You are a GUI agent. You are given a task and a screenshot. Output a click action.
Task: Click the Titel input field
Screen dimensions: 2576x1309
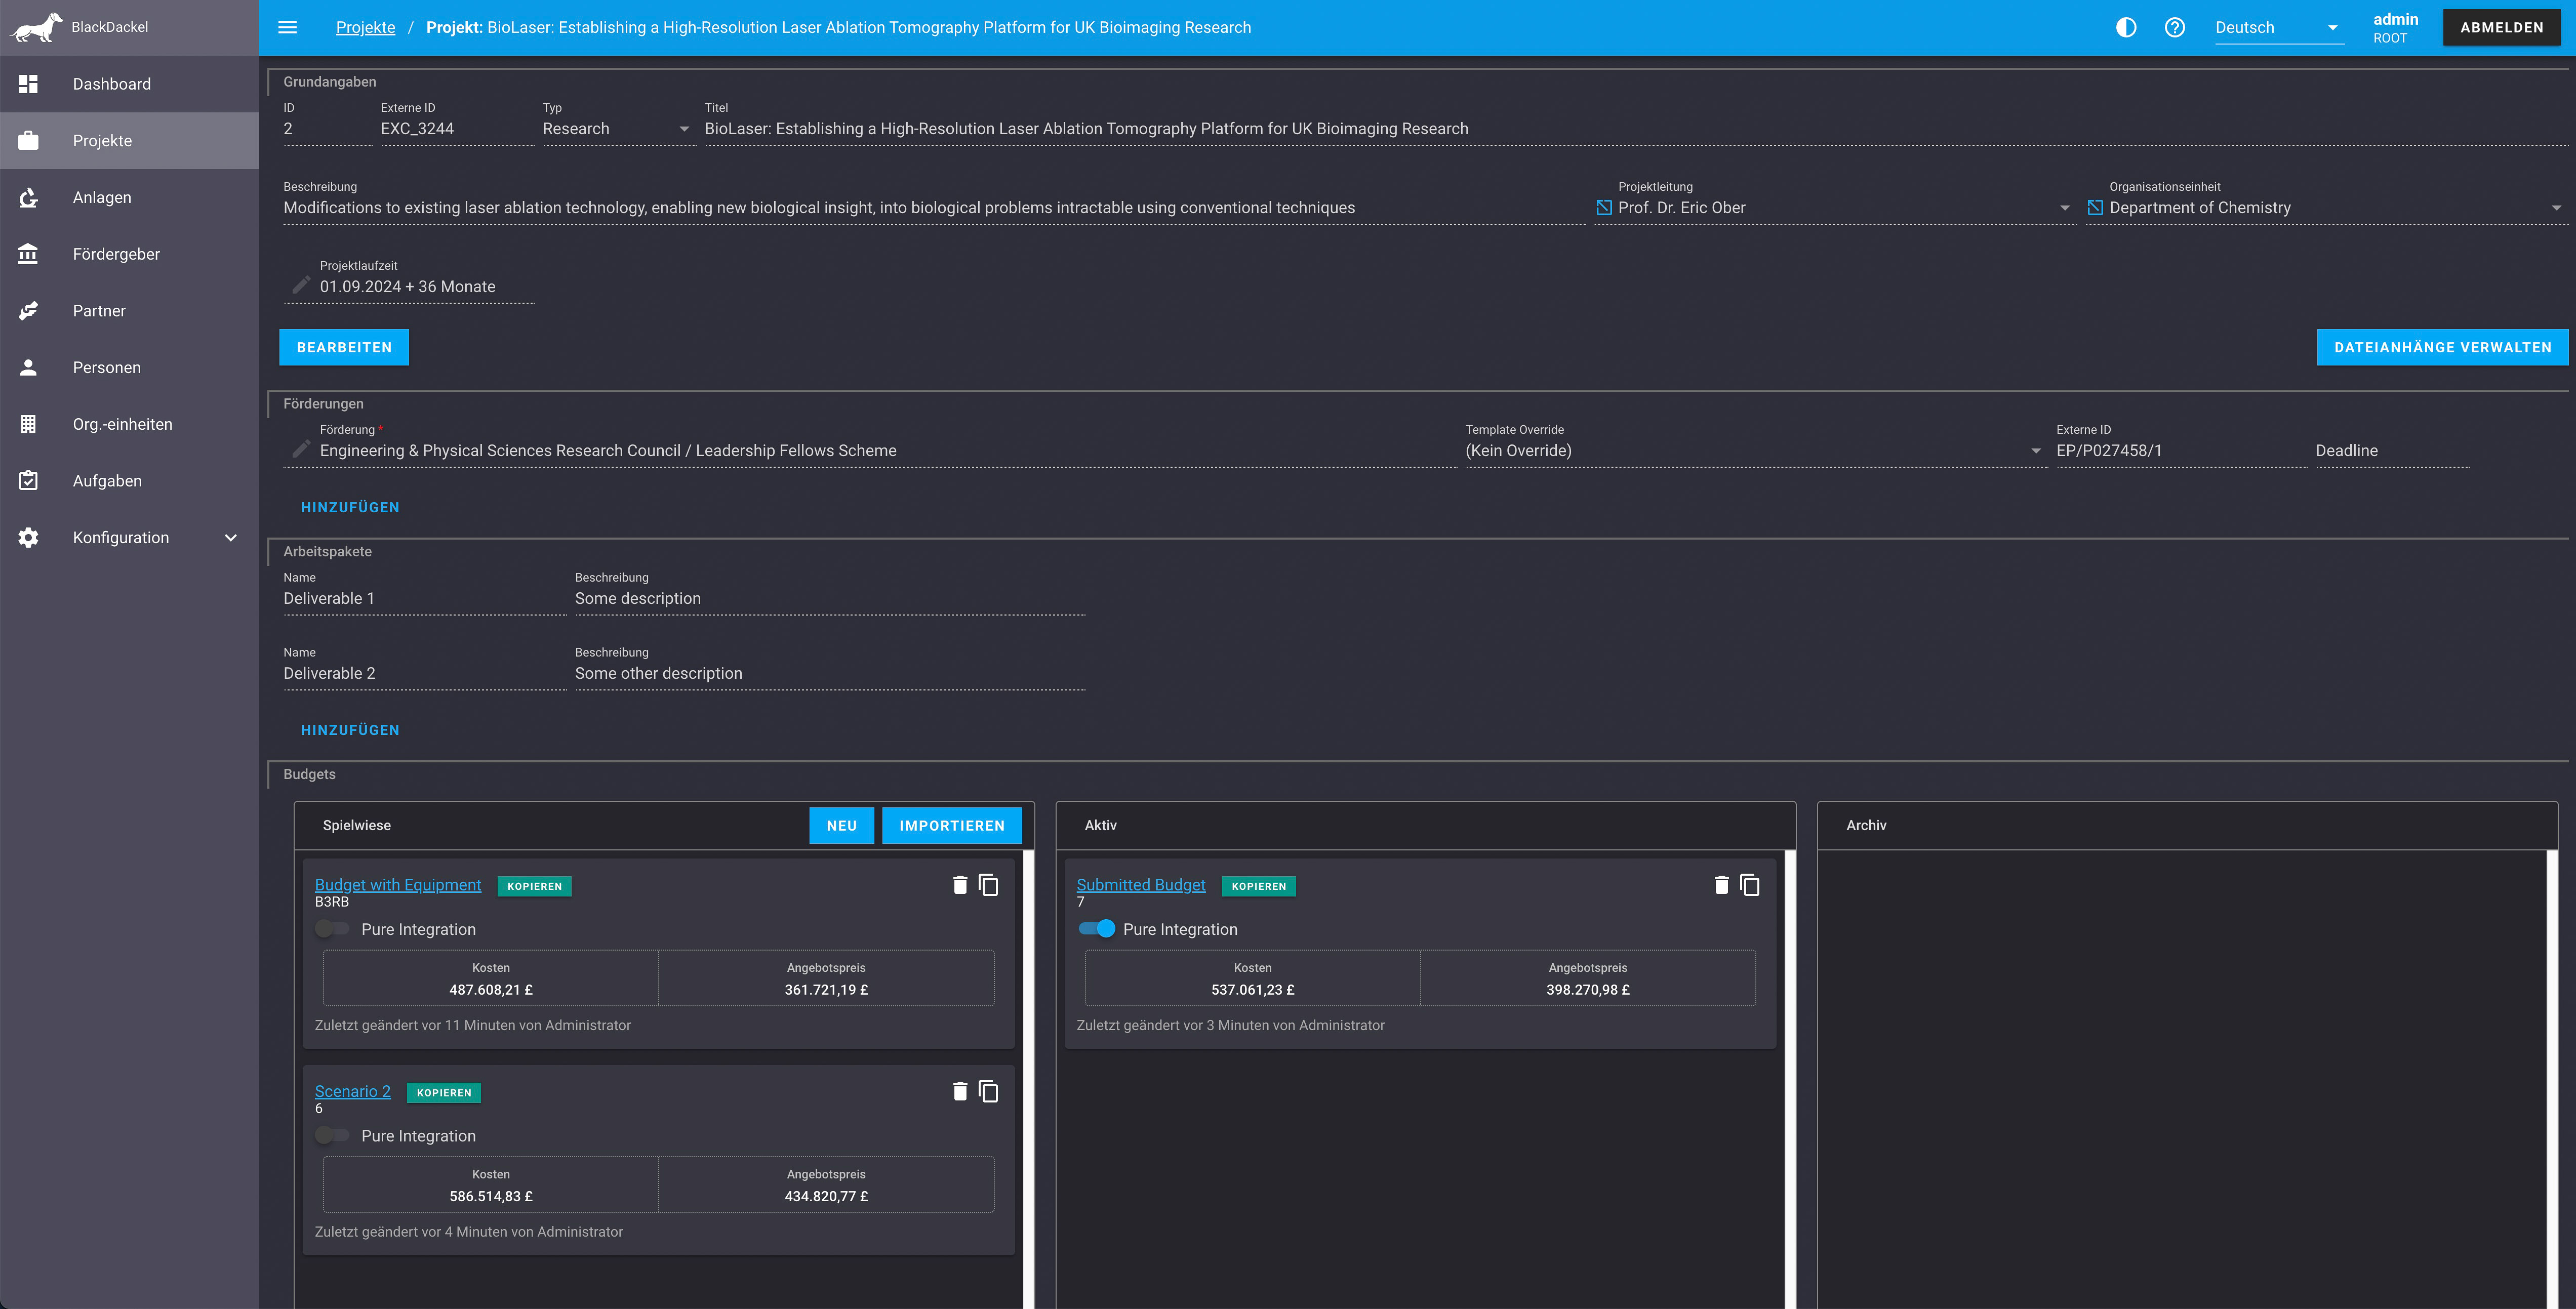[1635, 128]
